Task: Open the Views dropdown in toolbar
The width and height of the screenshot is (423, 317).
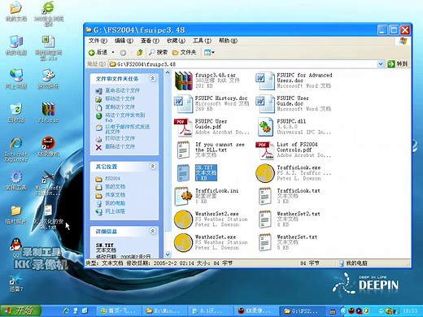Action: (x=209, y=52)
